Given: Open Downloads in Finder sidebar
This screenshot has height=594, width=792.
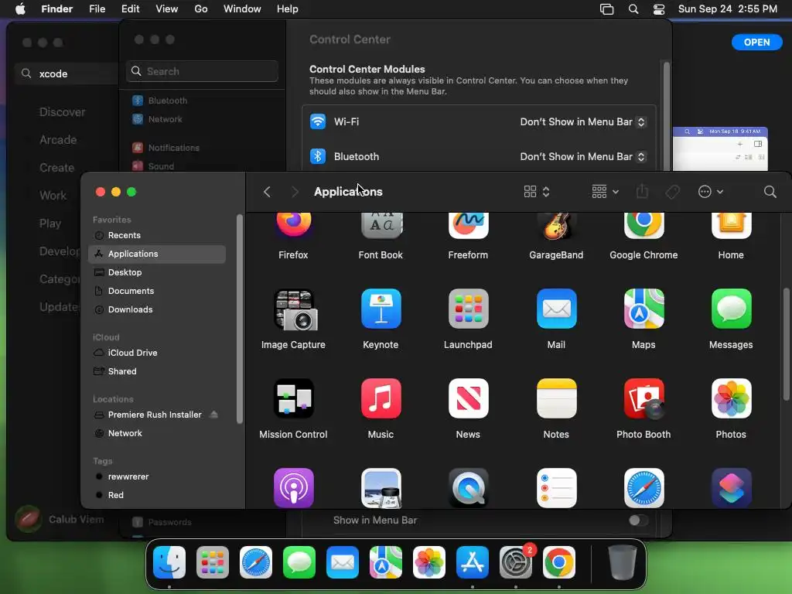Looking at the screenshot, I should (x=157, y=309).
